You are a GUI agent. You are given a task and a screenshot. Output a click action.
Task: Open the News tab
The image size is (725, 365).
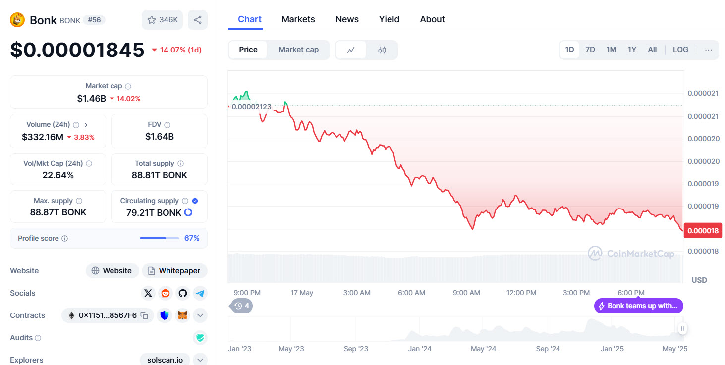pos(347,19)
